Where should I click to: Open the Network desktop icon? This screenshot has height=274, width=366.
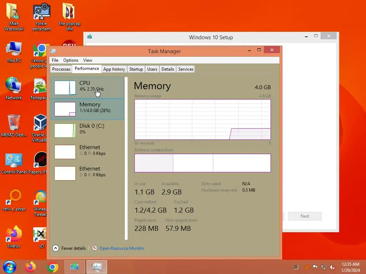pyautogui.click(x=14, y=88)
